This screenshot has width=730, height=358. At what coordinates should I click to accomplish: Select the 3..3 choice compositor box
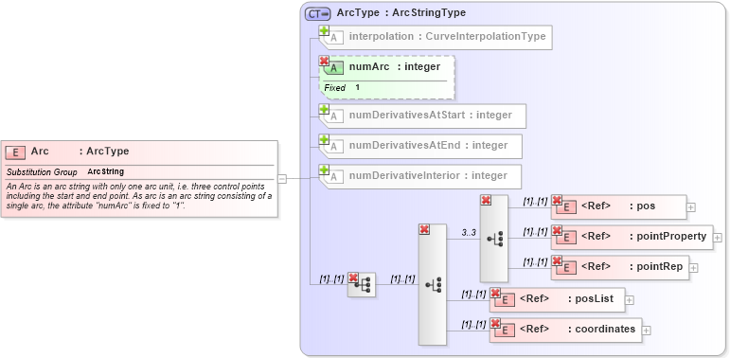click(x=494, y=239)
